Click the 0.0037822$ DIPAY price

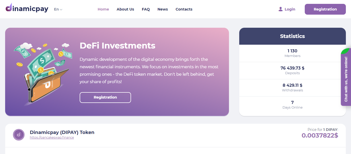[320, 136]
